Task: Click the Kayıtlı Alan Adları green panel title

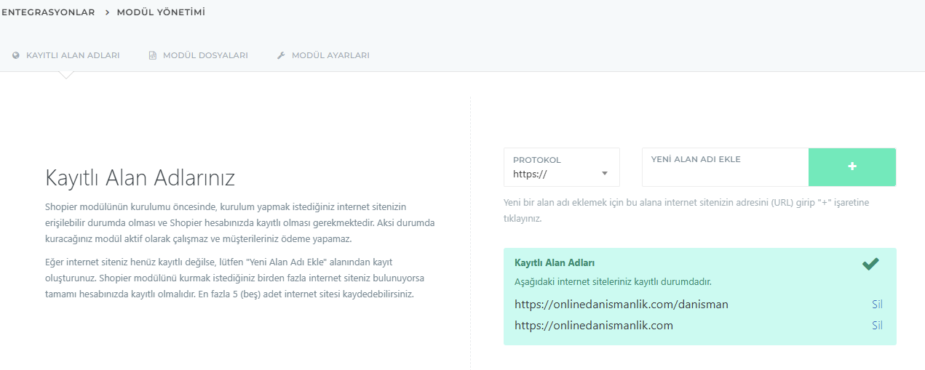Action: point(555,263)
